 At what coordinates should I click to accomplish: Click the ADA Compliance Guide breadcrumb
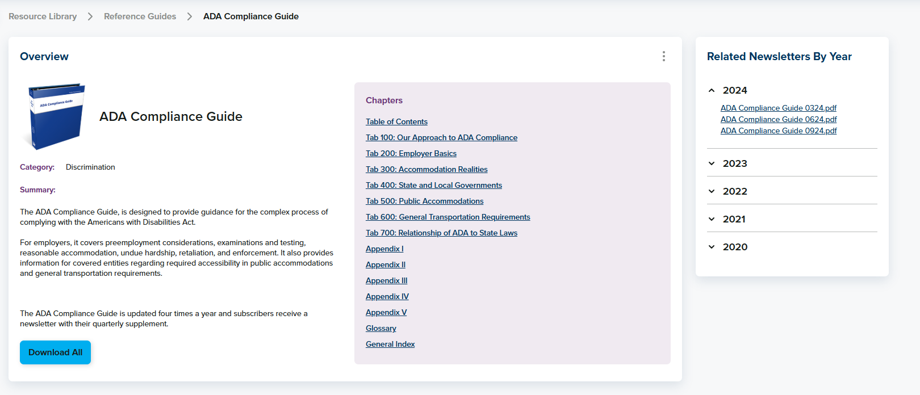point(251,16)
